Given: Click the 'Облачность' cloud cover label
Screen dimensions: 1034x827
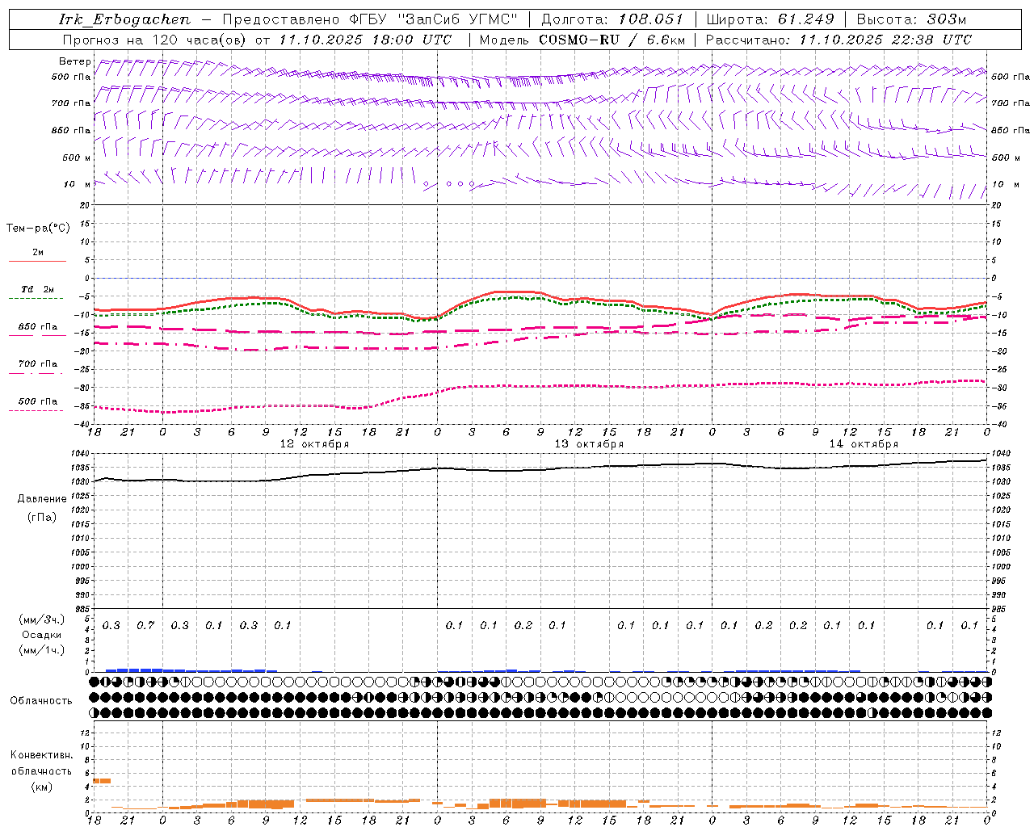Looking at the screenshot, I should tap(41, 701).
